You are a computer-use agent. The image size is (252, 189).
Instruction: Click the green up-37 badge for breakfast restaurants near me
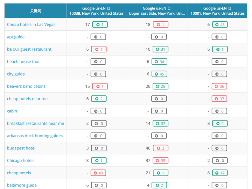tap(160, 124)
